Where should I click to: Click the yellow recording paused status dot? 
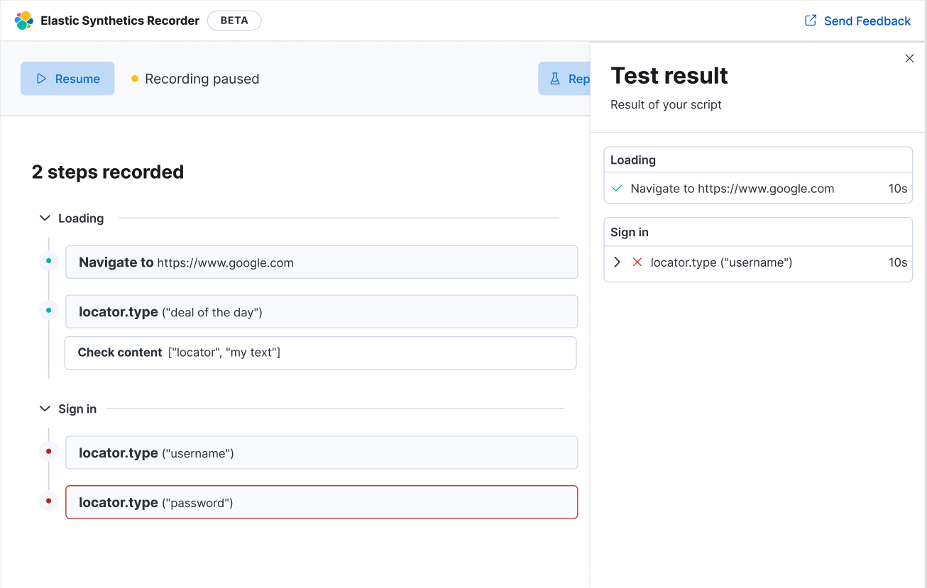(135, 79)
